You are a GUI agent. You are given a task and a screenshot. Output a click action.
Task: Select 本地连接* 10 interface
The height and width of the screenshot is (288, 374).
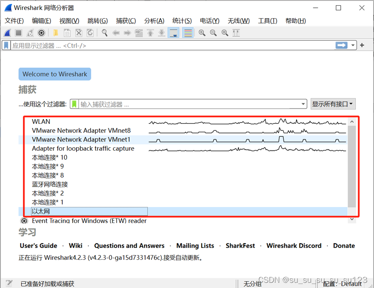click(183, 158)
